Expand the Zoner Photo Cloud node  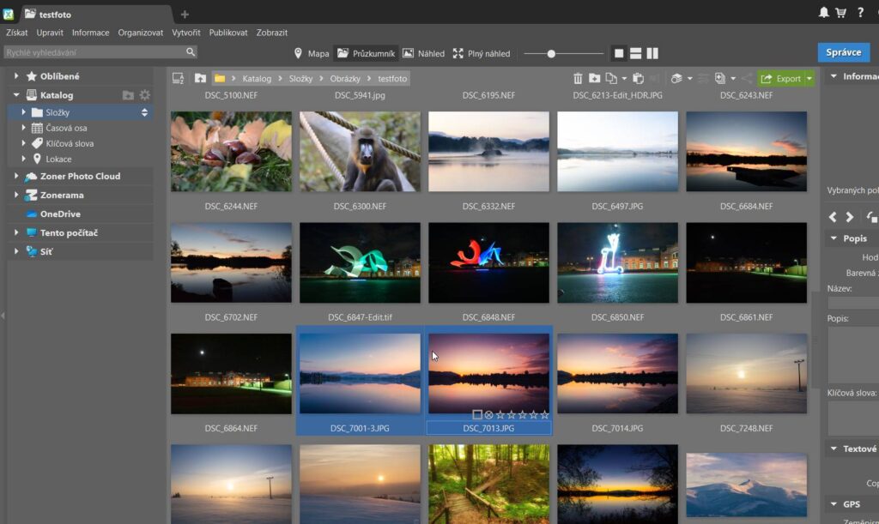16,176
